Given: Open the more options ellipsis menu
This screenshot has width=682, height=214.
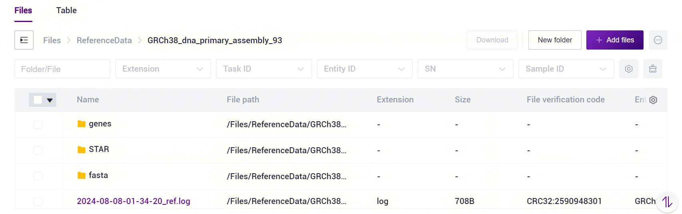Looking at the screenshot, I should coord(658,40).
